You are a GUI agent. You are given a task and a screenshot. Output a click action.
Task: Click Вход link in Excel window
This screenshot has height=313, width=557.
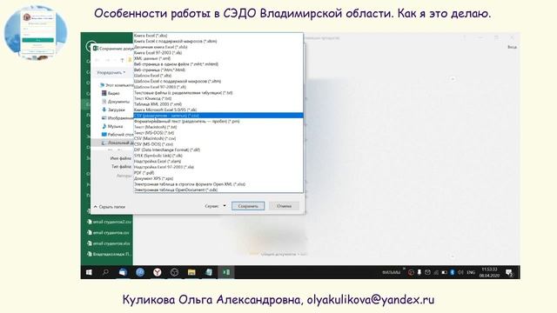coord(512,47)
